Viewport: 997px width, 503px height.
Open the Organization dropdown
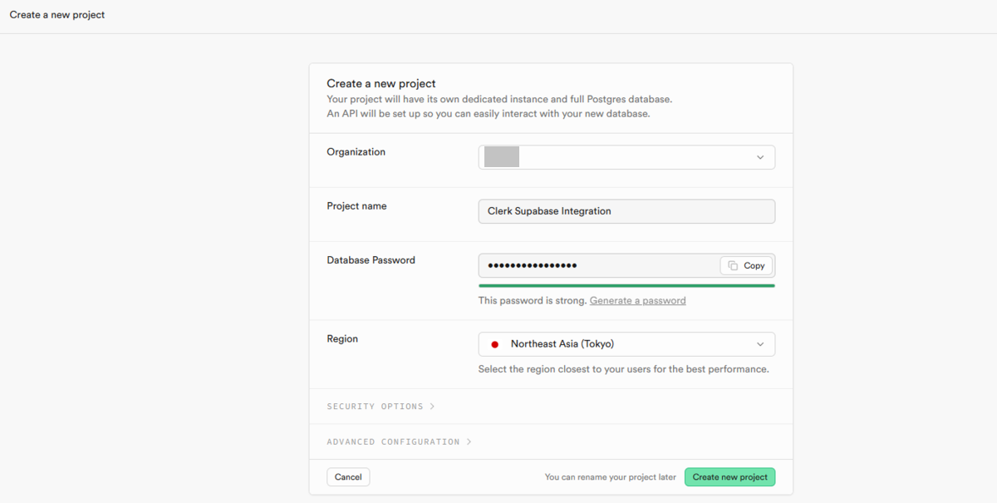pos(626,157)
